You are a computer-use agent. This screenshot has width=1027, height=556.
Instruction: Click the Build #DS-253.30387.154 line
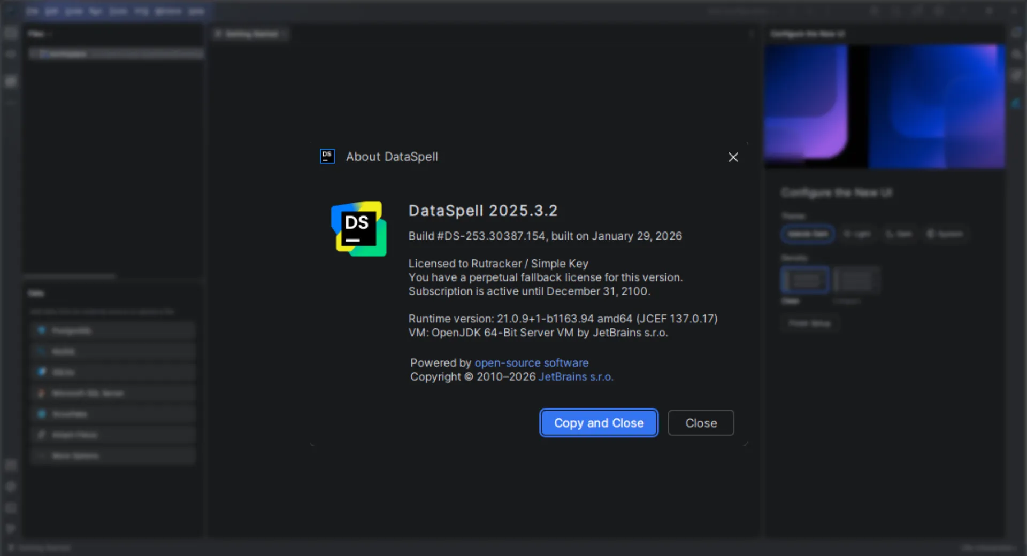coord(545,236)
